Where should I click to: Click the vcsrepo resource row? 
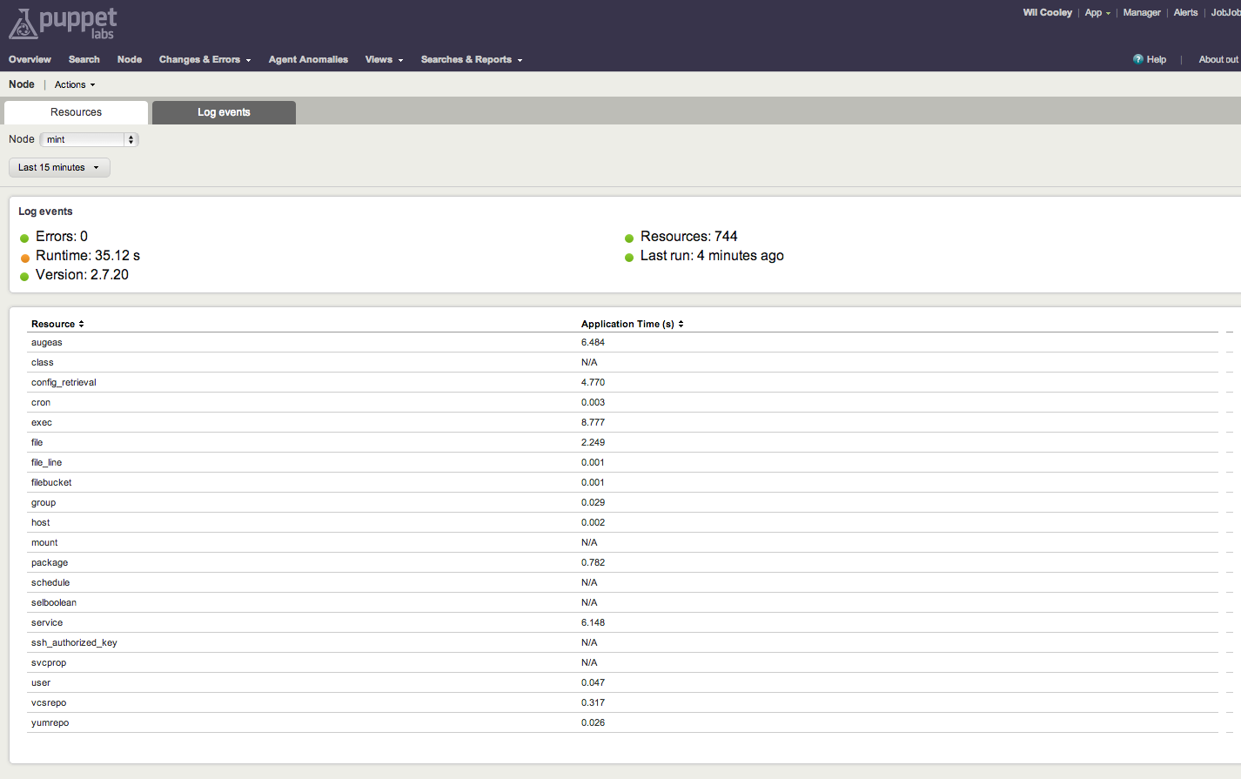click(x=622, y=702)
